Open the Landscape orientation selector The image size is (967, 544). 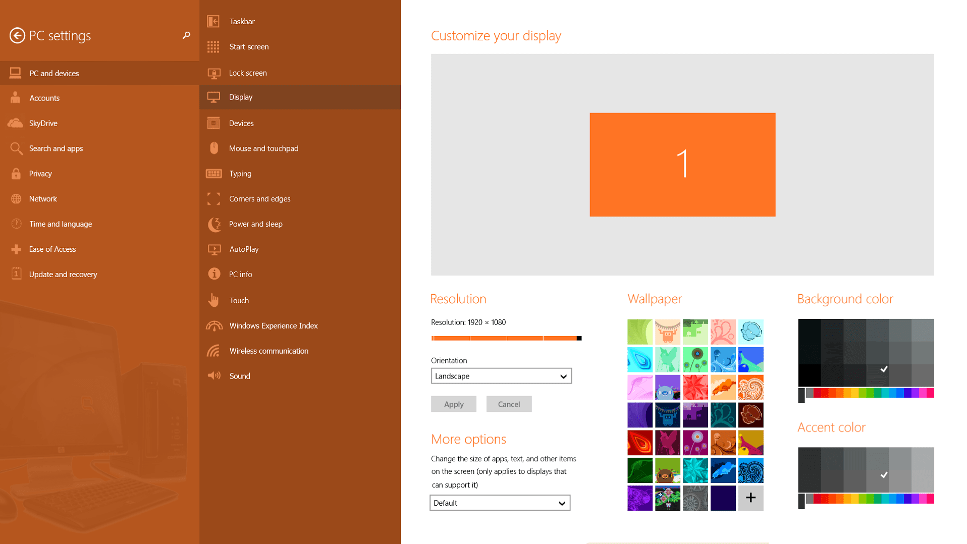click(x=501, y=375)
